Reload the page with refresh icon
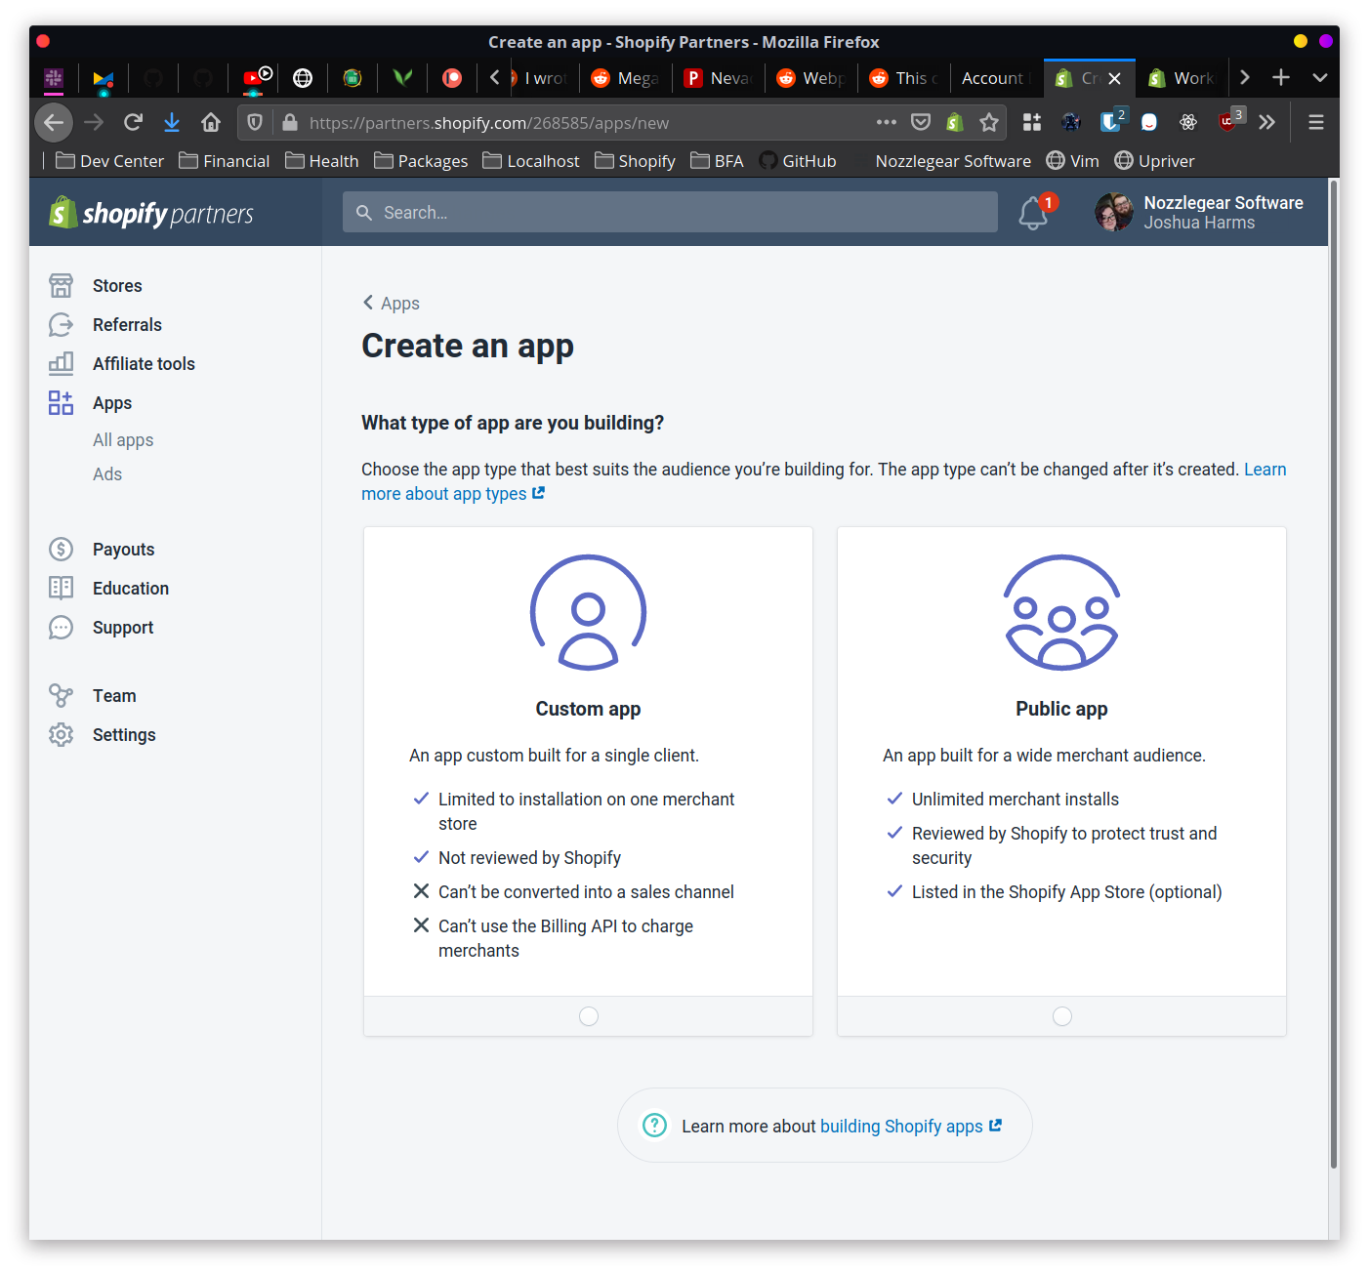Image resolution: width=1369 pixels, height=1273 pixels. click(133, 122)
